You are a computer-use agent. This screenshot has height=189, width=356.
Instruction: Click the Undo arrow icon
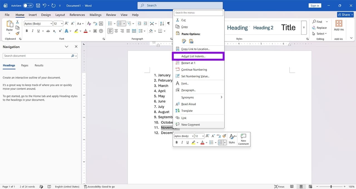click(44, 6)
